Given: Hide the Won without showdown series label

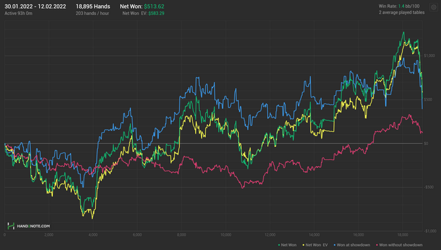Looking at the screenshot, I should (401, 245).
